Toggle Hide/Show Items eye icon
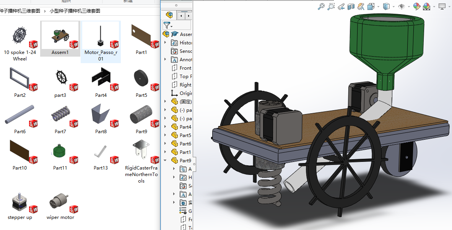 pyautogui.click(x=401, y=7)
